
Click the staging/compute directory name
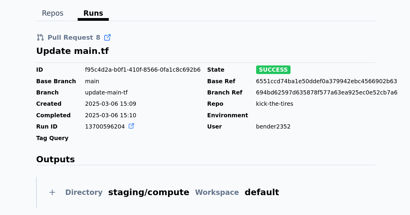(149, 192)
